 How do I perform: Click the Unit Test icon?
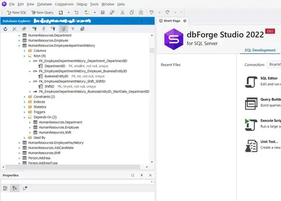[251, 146]
